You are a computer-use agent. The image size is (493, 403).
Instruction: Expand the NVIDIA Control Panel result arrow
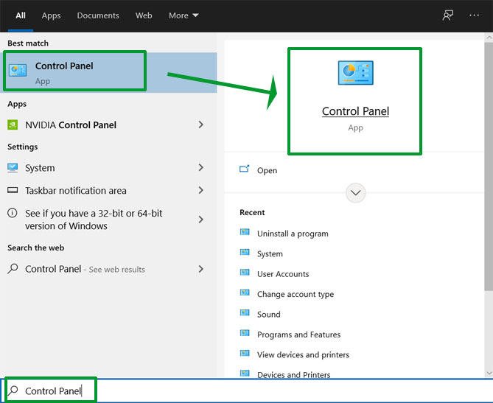[201, 125]
